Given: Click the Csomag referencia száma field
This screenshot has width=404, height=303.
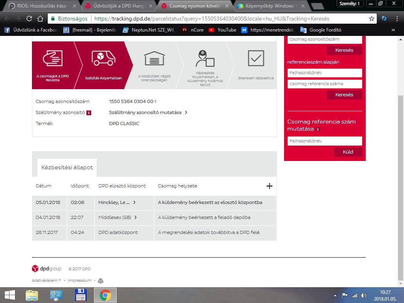Looking at the screenshot, I should pos(325,84).
